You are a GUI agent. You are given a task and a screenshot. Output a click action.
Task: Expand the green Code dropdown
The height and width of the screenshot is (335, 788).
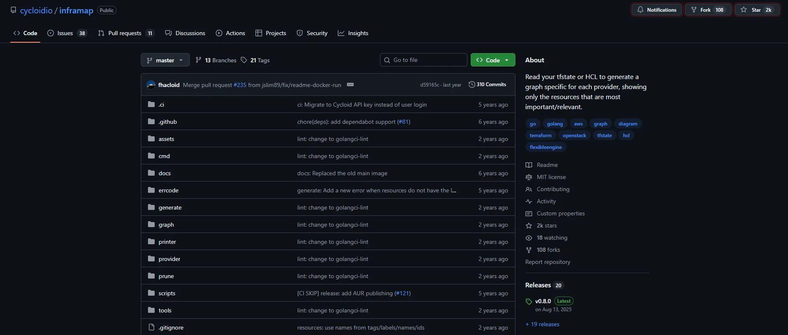coord(492,60)
